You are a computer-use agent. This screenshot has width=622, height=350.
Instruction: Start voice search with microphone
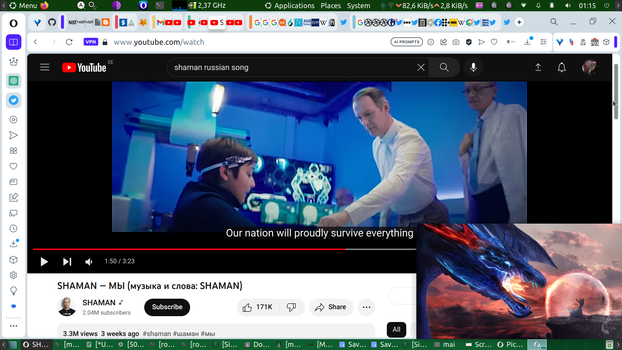coord(473,67)
